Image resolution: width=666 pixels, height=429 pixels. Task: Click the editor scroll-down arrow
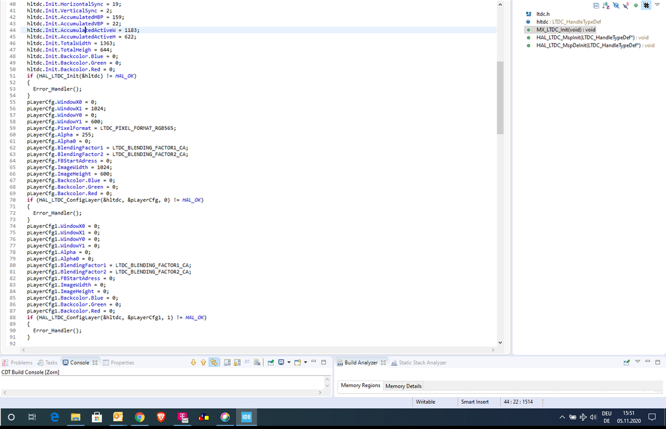click(500, 342)
